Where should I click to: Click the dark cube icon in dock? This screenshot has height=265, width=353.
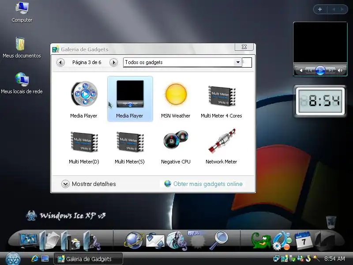(324, 241)
